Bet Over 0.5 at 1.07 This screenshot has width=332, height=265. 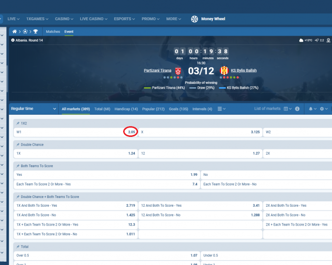107,255
